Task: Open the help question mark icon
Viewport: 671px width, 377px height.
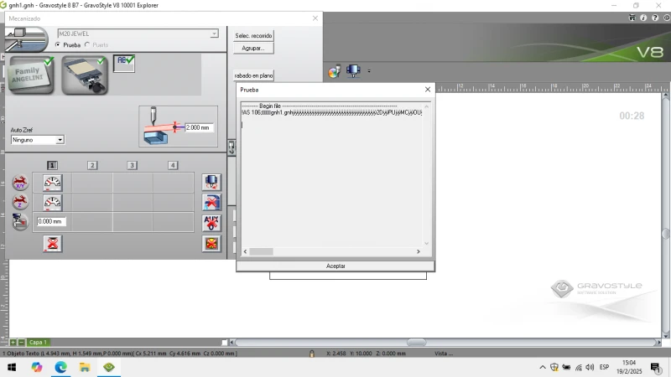Action: pos(655,18)
